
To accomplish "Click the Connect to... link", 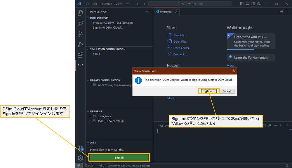I will 181,54.
